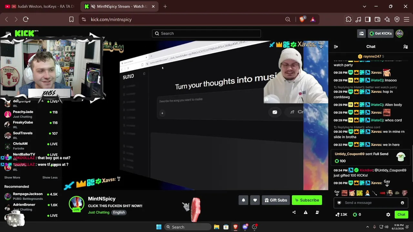Open Brave Rewards triangle icon
The image size is (413, 232).
313,19
